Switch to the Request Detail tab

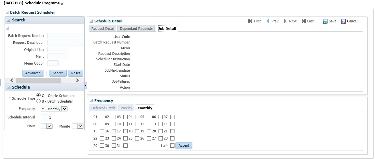[103, 29]
